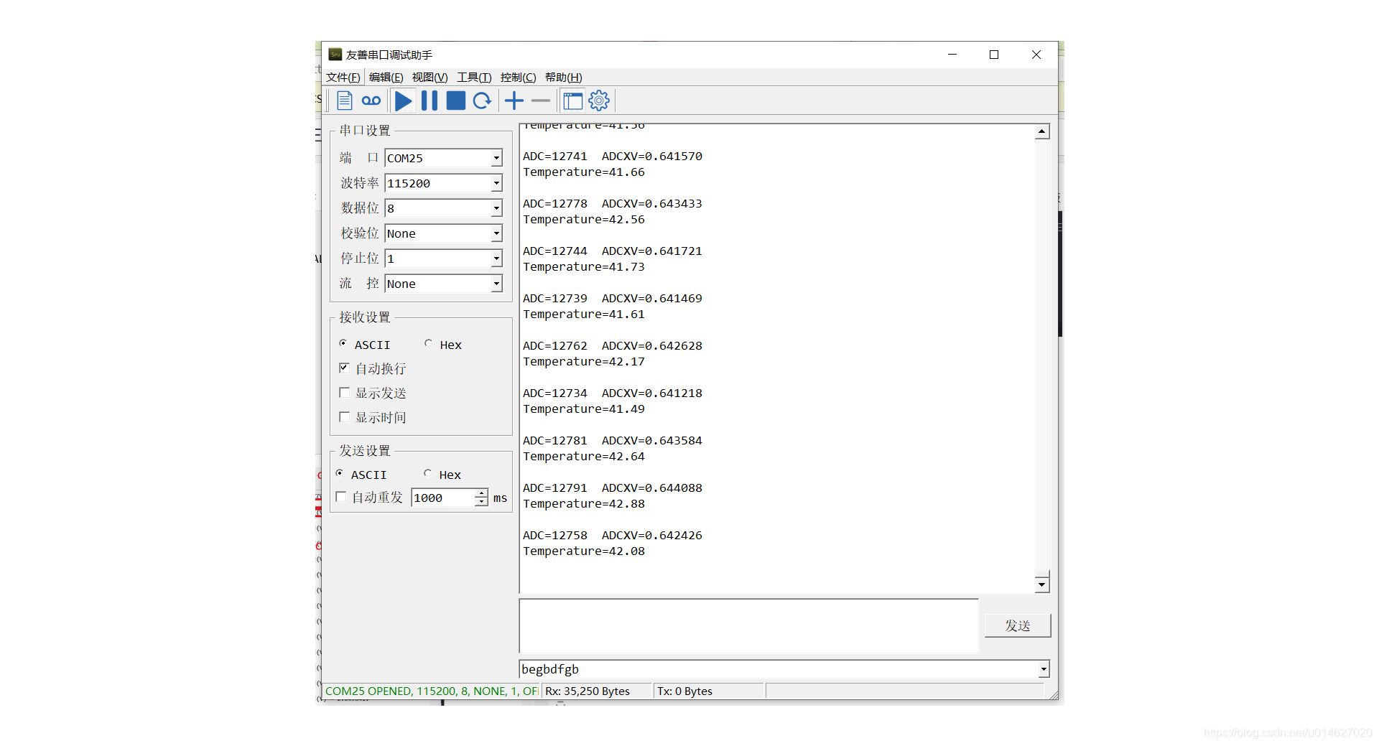This screenshot has height=746, width=1379.
Task: Click the app icon in title bar
Action: pos(335,55)
